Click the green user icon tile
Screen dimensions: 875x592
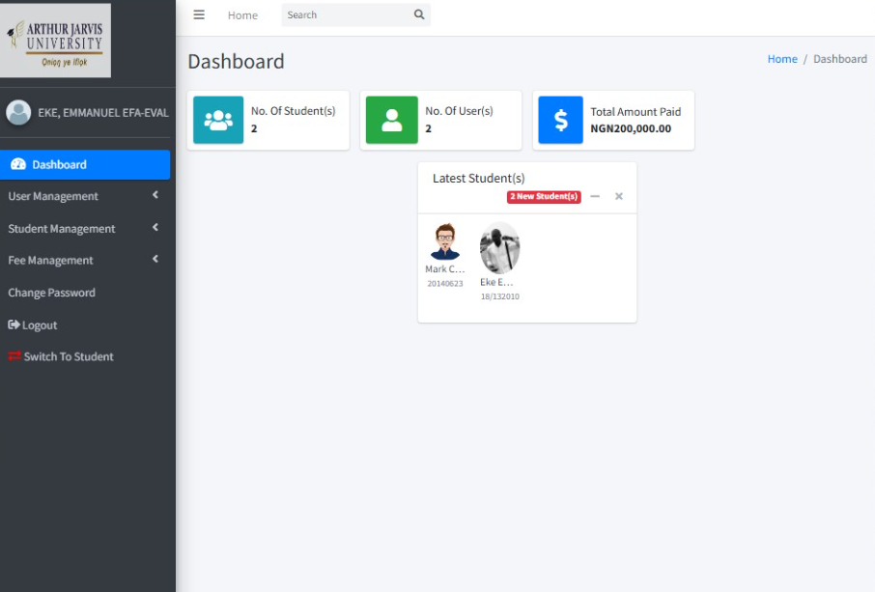[392, 120]
